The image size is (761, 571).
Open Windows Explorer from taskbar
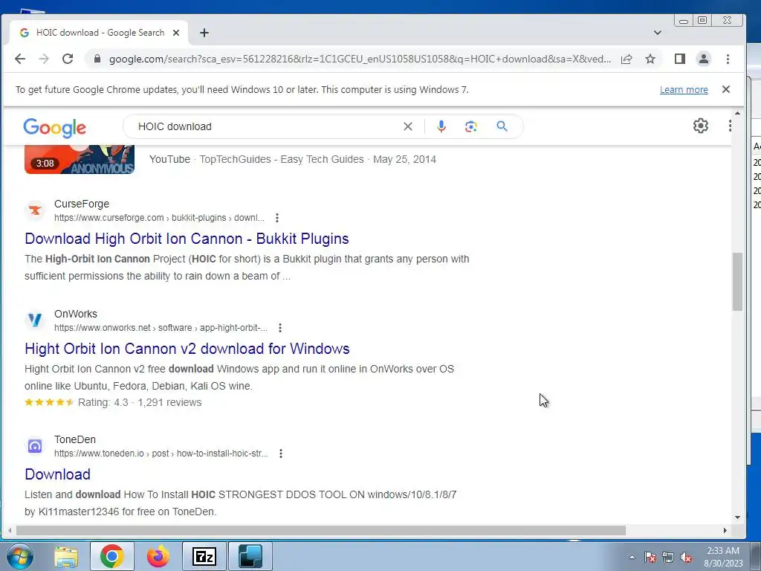point(66,556)
